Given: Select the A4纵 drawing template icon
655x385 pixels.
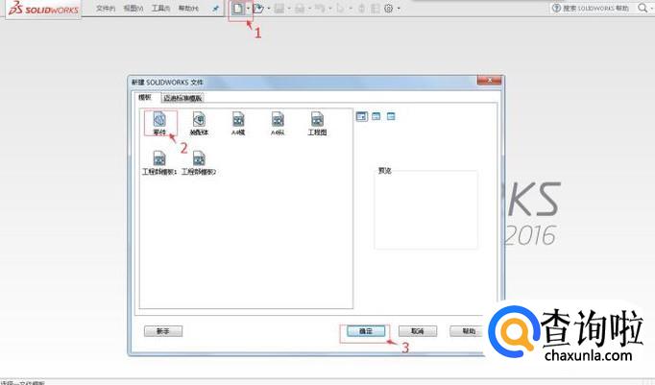Looking at the screenshot, I should pos(278,124).
